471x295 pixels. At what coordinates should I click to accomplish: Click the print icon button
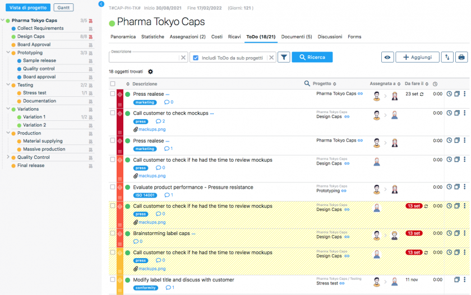(x=461, y=57)
